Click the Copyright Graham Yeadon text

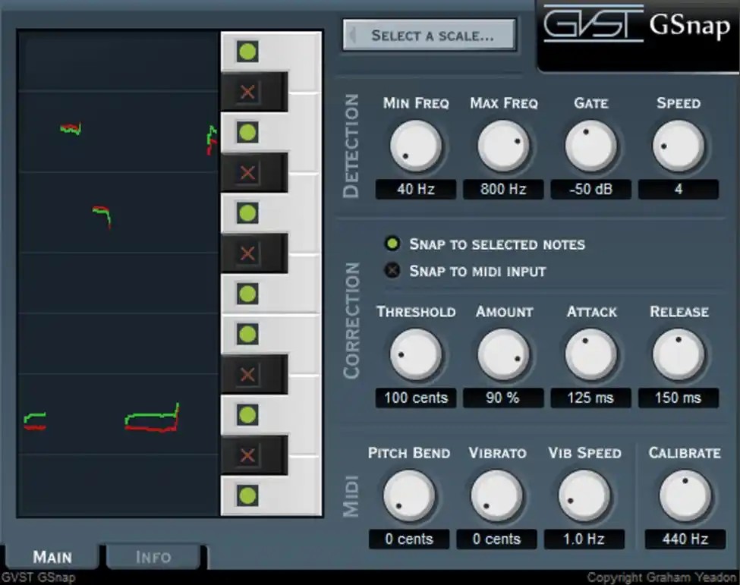662,577
